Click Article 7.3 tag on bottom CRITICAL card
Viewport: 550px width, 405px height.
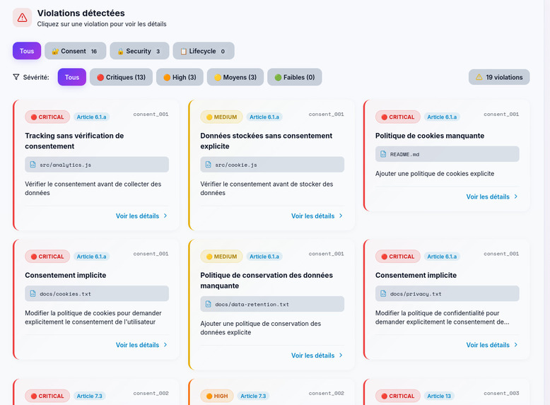tap(90, 397)
